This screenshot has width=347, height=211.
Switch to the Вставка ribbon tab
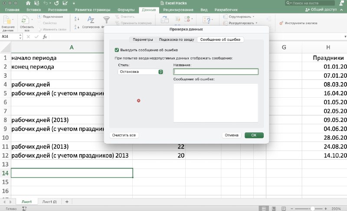pyautogui.click(x=33, y=10)
